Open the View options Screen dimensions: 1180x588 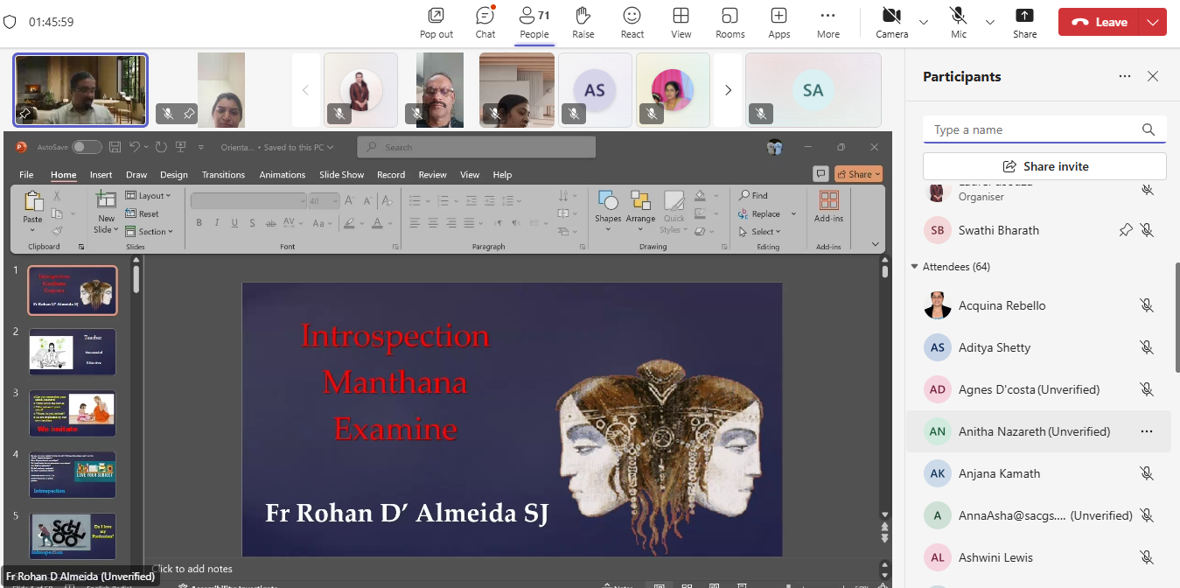(x=681, y=23)
